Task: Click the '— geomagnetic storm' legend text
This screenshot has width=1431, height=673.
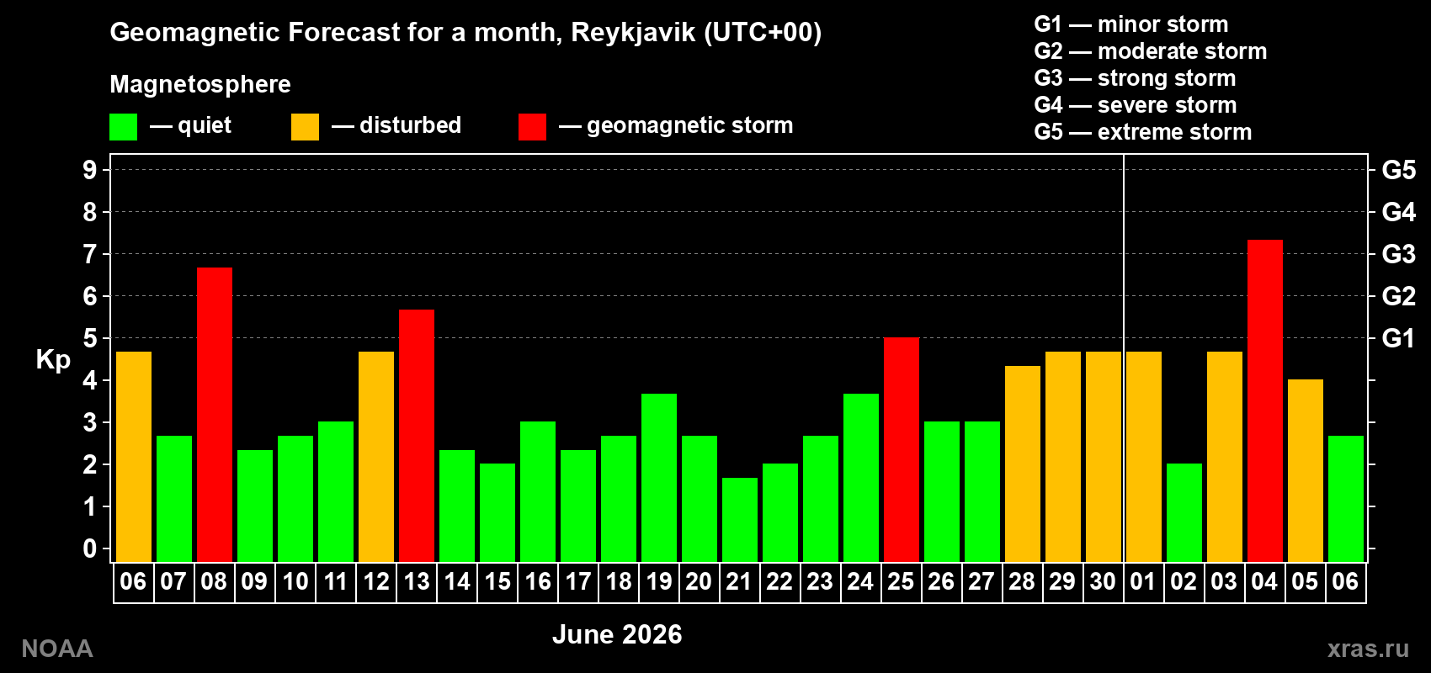Action: pos(676,126)
